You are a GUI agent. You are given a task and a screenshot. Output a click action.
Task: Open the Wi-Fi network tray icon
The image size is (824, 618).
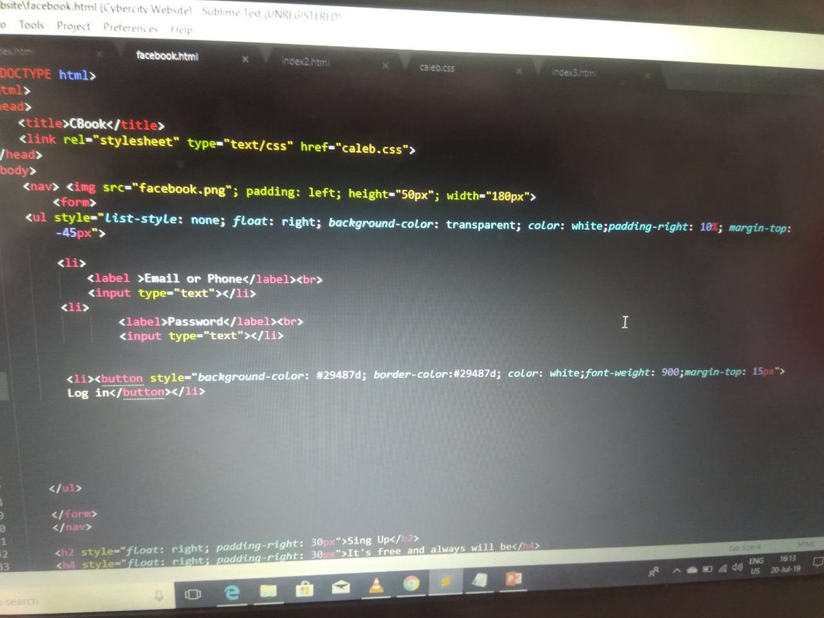pyautogui.click(x=722, y=568)
